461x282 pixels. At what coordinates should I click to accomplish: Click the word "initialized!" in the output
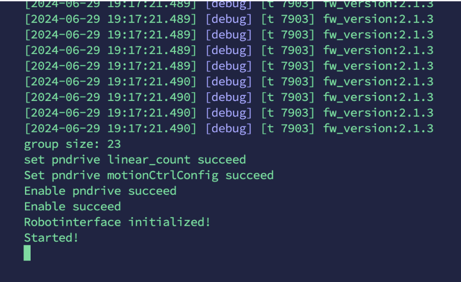[169, 222]
